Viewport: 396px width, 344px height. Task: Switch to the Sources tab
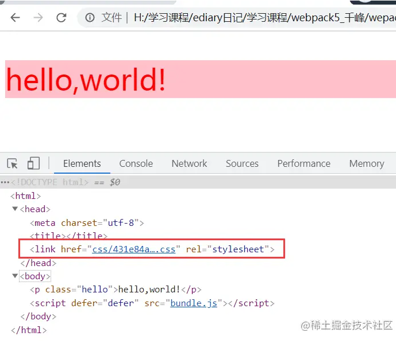click(242, 163)
